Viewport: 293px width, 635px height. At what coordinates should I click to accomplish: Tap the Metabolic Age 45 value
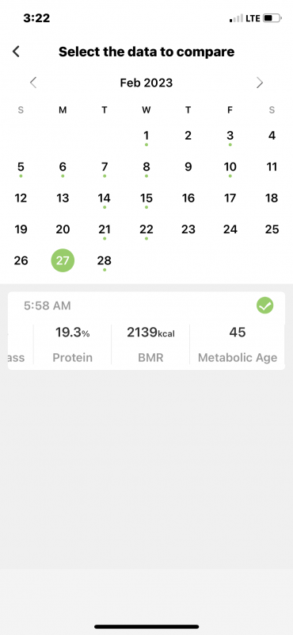pyautogui.click(x=238, y=344)
